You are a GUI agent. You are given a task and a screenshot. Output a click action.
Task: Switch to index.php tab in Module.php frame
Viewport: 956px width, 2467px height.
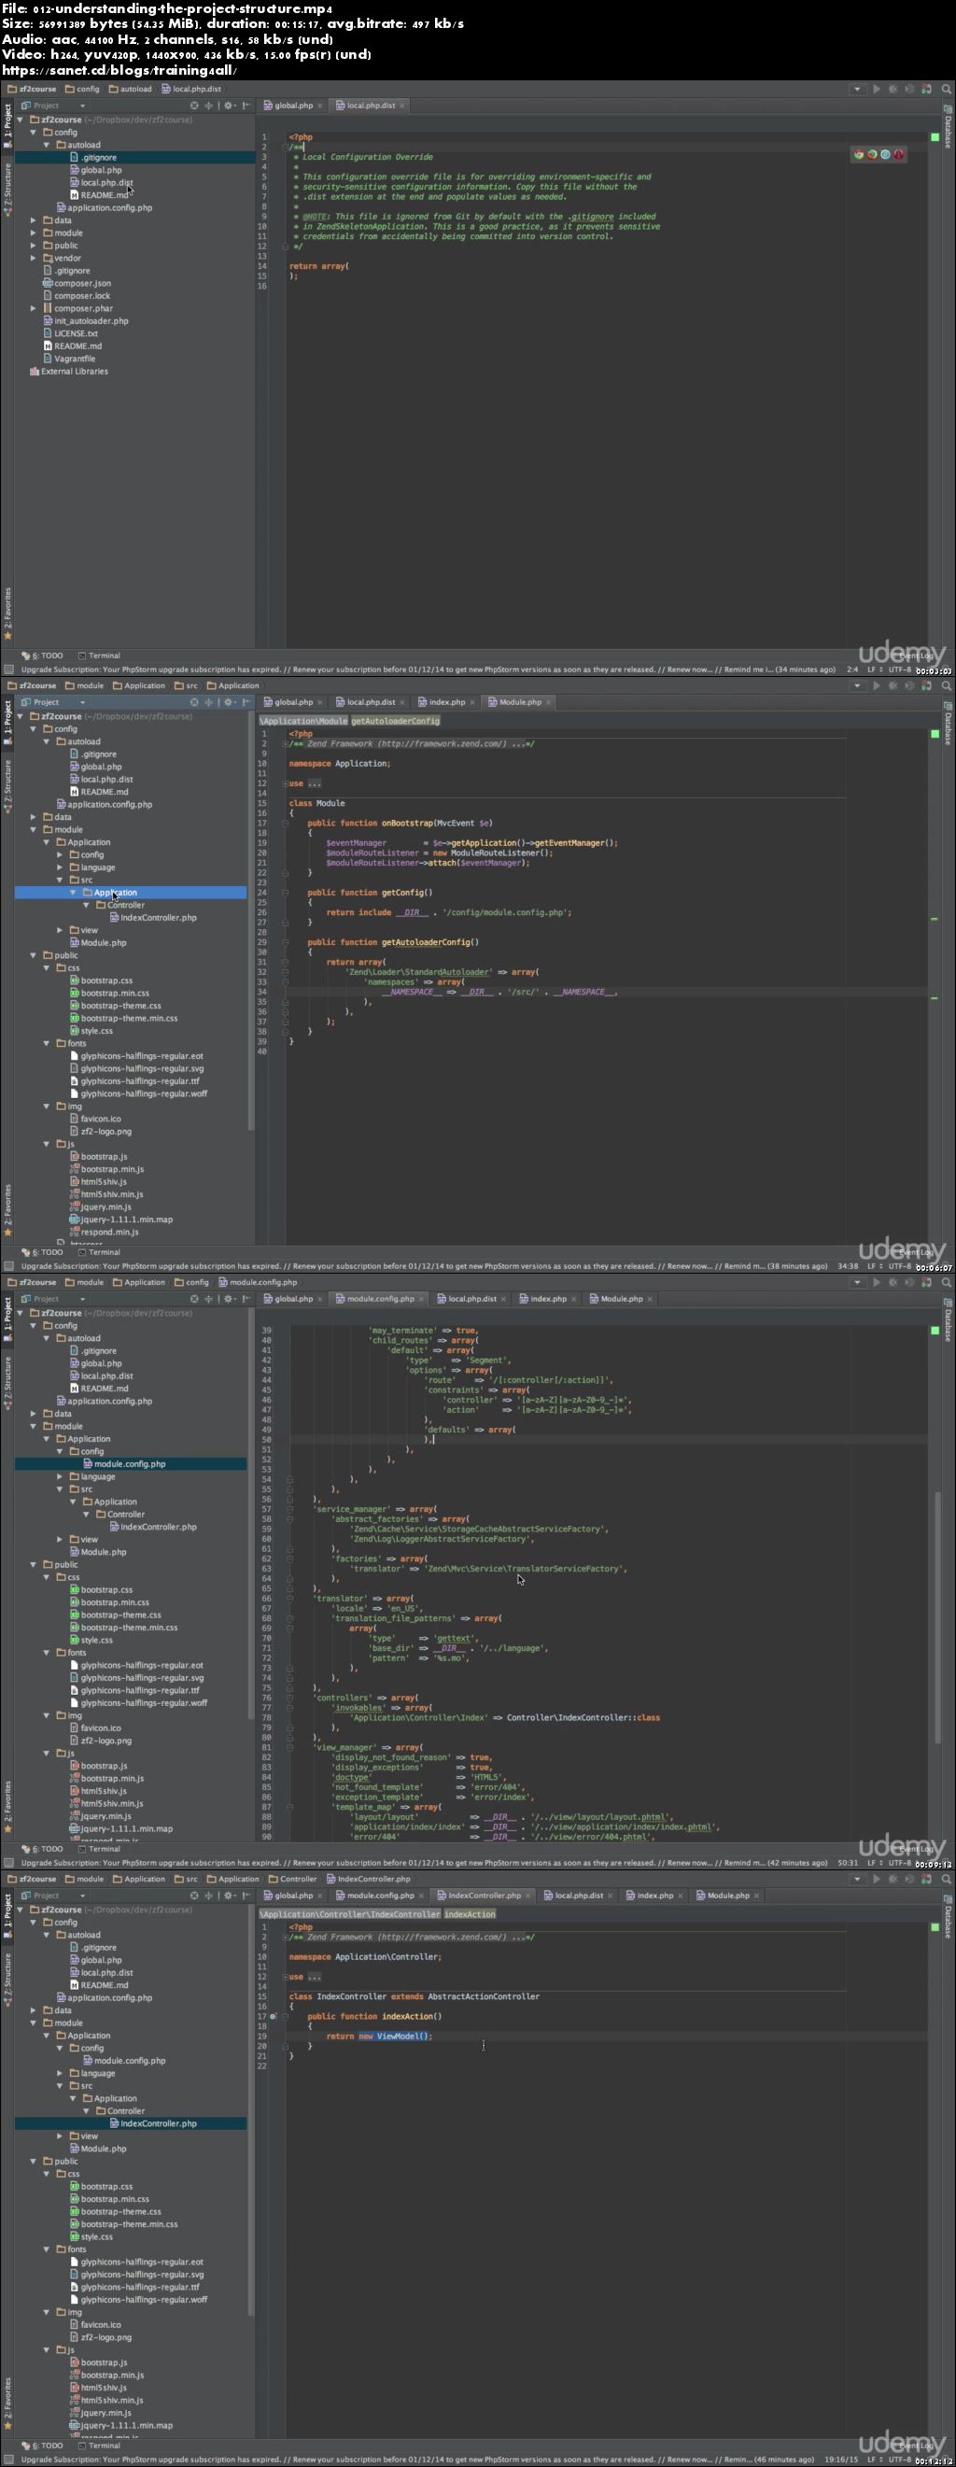coord(446,702)
